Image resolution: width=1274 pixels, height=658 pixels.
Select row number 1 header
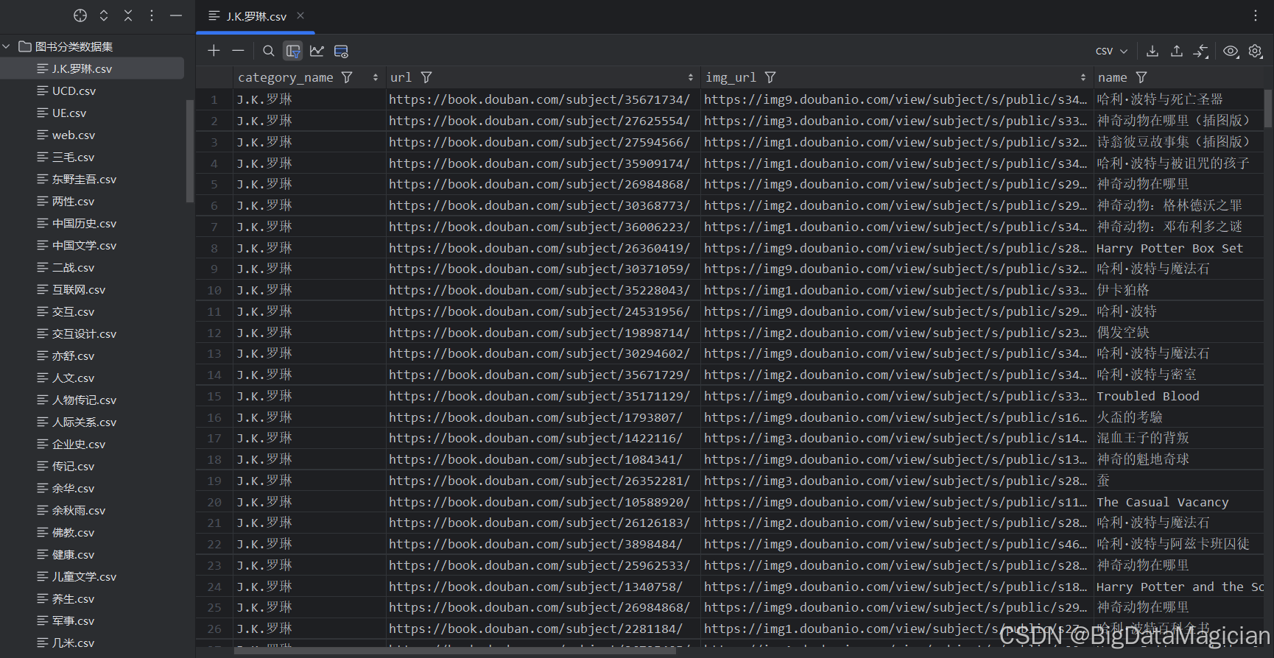[x=214, y=99]
